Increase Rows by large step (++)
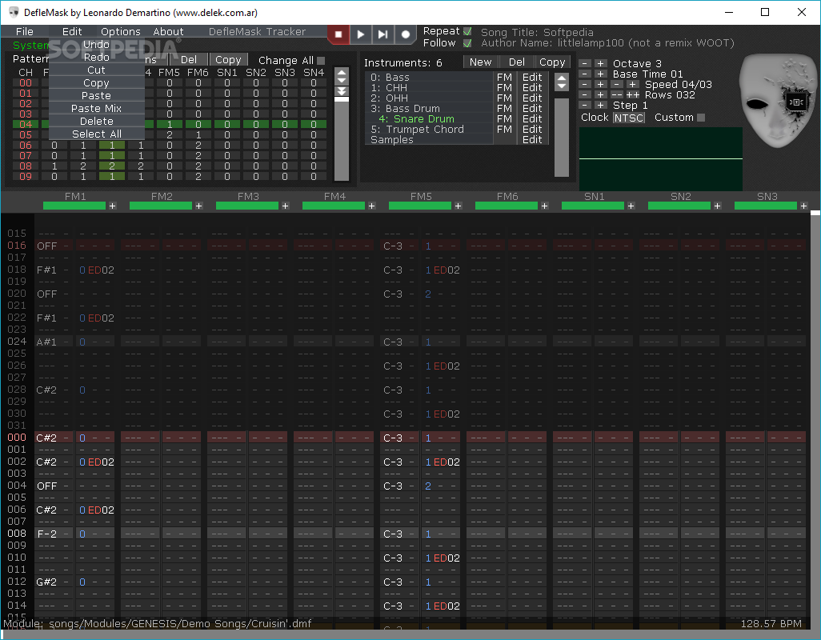 coord(632,94)
